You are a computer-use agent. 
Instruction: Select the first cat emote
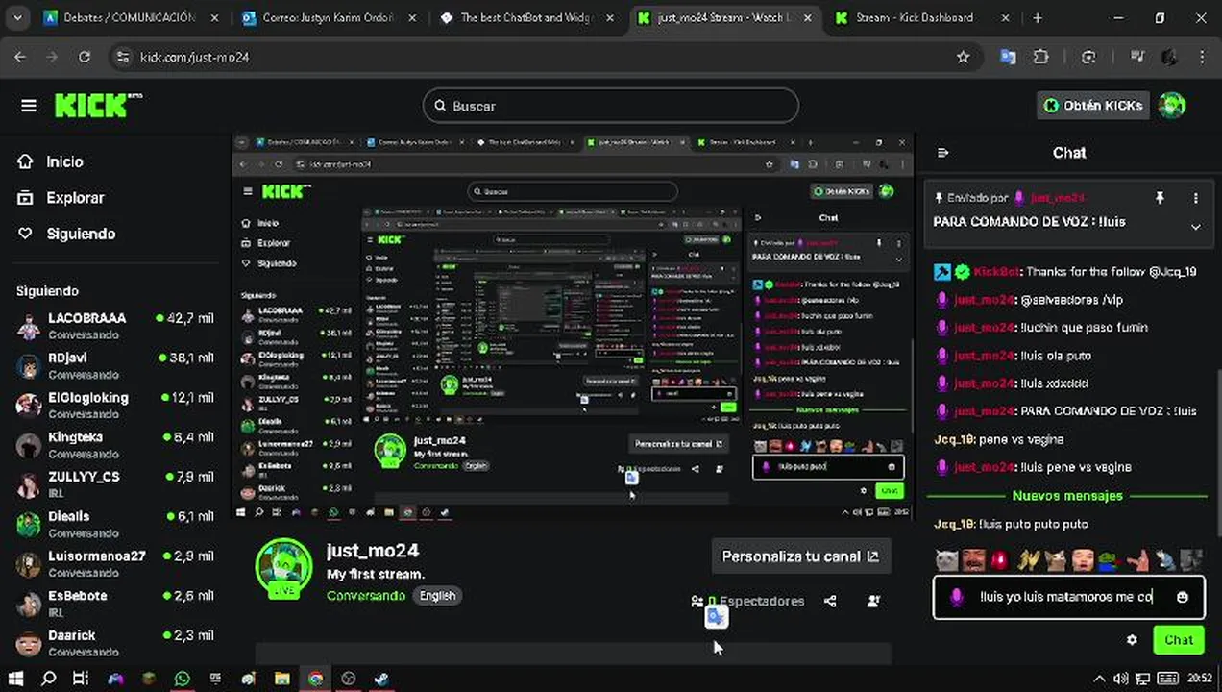click(x=946, y=559)
